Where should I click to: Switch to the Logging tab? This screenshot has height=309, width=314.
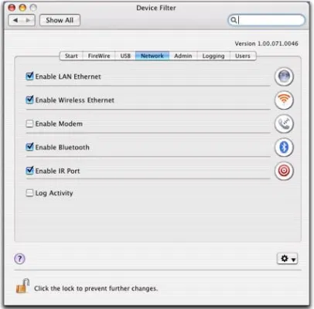[x=213, y=56]
